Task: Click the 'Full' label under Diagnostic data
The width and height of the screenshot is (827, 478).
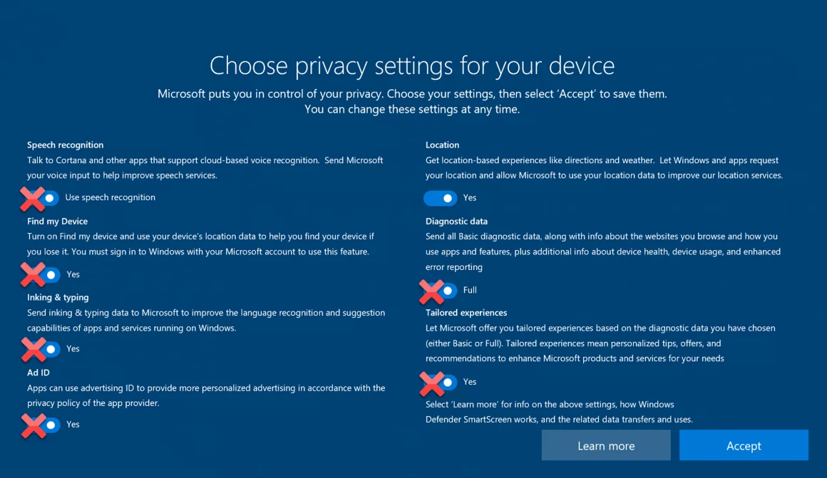Action: coord(470,290)
